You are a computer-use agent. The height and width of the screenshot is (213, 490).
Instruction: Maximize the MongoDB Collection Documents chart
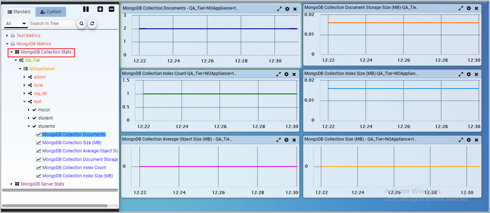coord(279,9)
